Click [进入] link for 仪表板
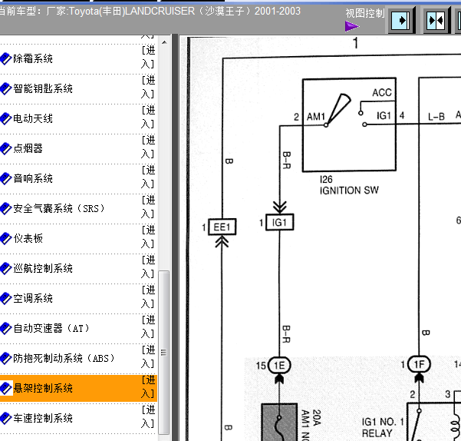The image size is (461, 441). (x=148, y=237)
